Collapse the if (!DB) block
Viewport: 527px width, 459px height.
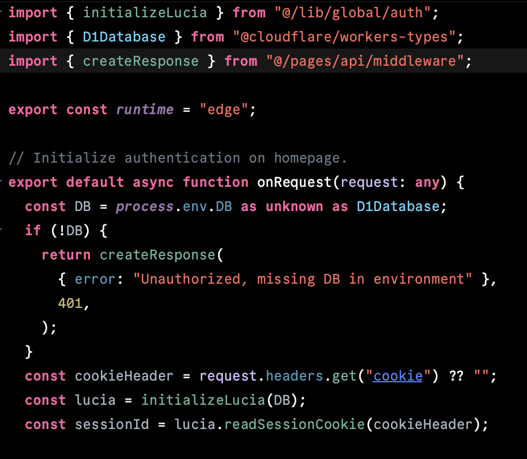(x=3, y=230)
